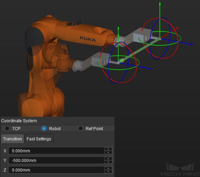Image resolution: width=200 pixels, height=177 pixels.
Task: Increase Y value with up arrow
Action: (x=108, y=159)
